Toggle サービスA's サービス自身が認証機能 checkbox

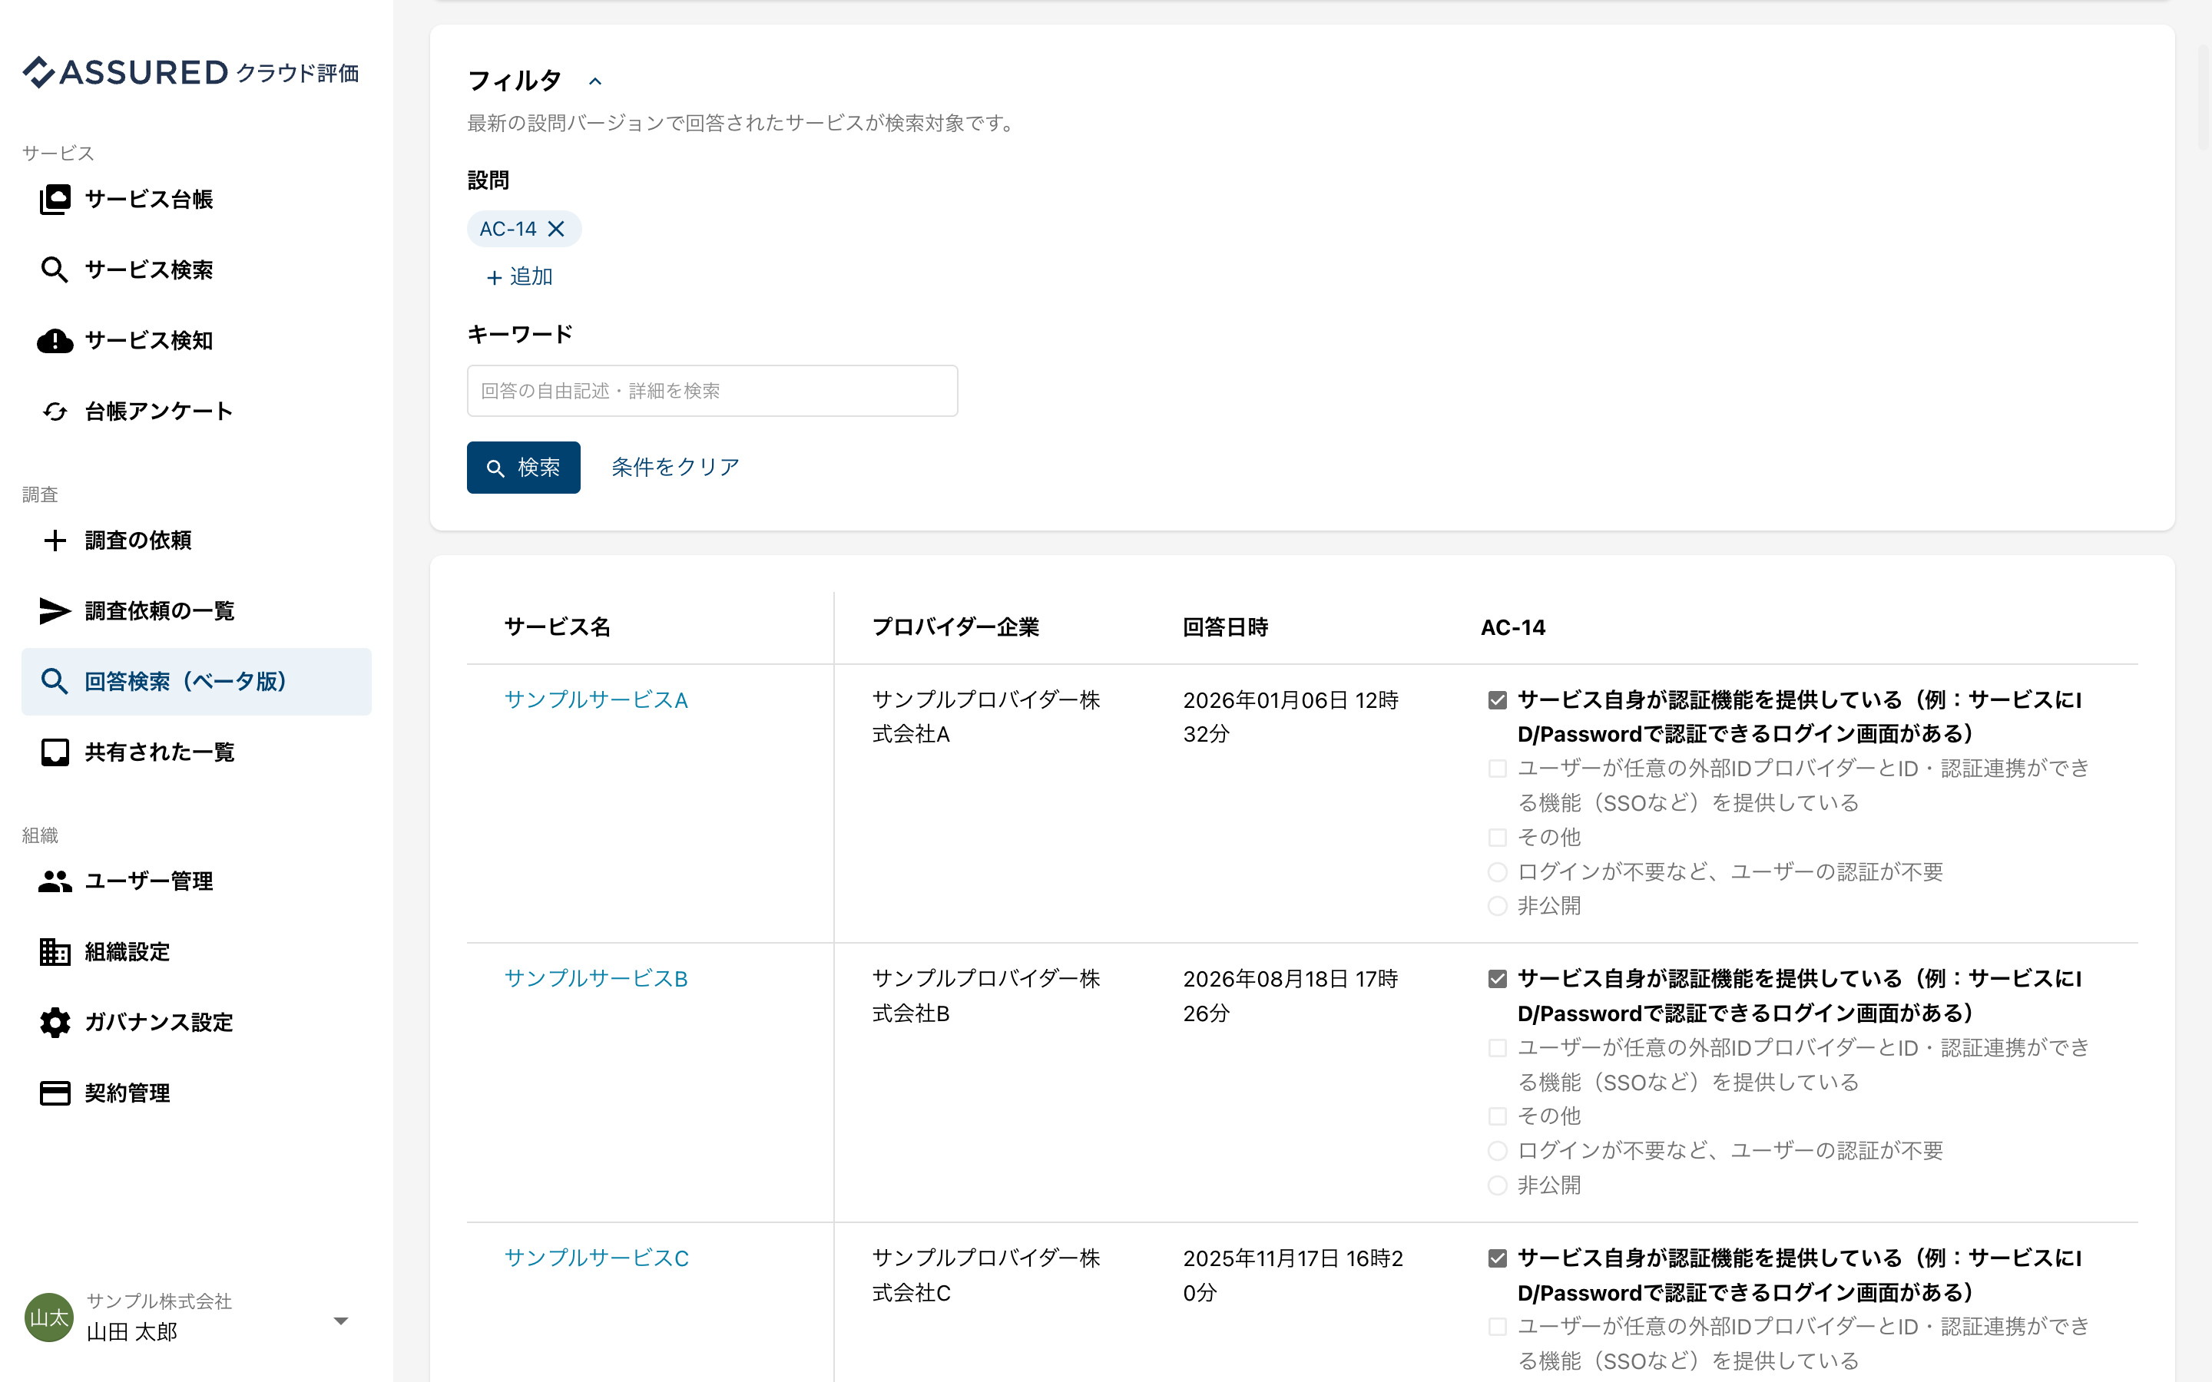(x=1497, y=700)
